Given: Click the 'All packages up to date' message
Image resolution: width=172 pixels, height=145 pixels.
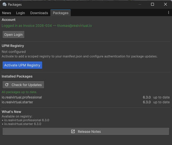Looking at the screenshot, I should [19, 92].
